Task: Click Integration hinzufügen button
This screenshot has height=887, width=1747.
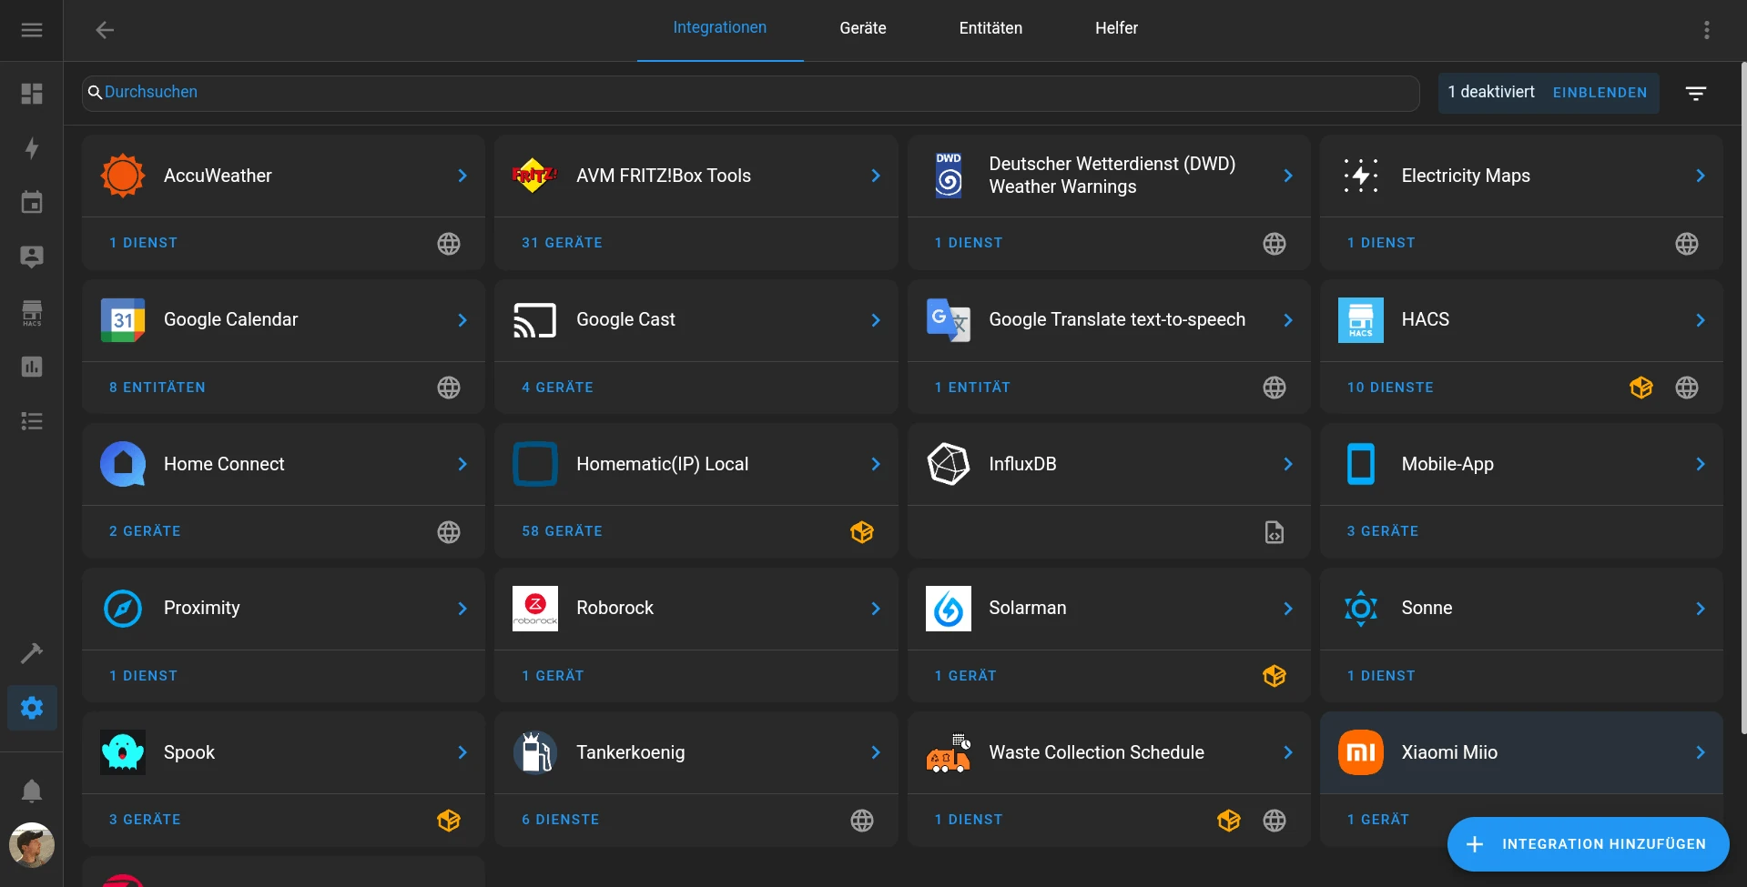Action: [1589, 844]
